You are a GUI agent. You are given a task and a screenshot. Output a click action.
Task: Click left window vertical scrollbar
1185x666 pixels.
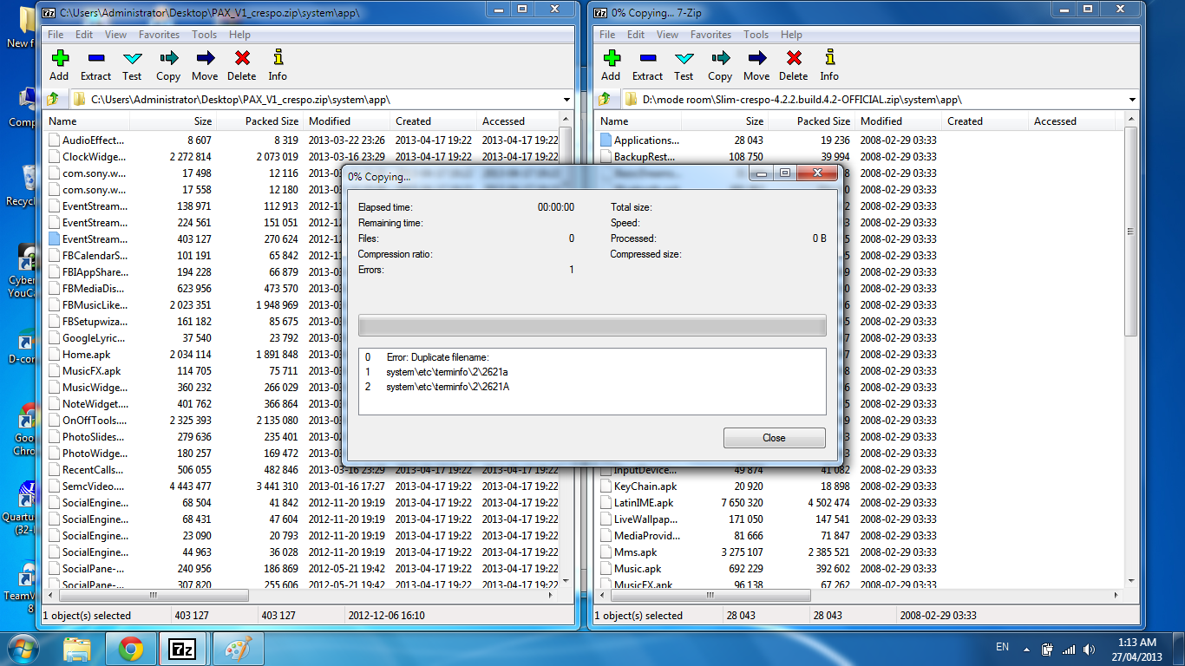point(566,351)
